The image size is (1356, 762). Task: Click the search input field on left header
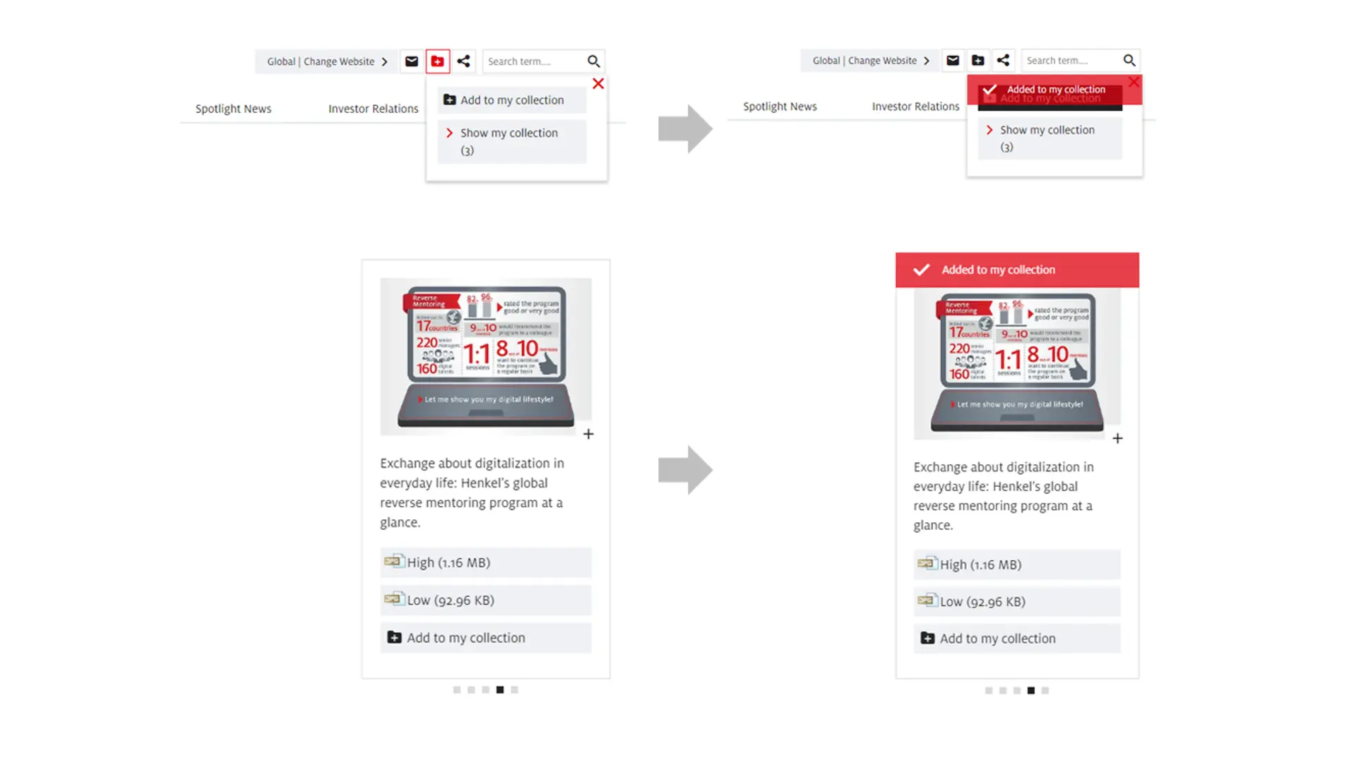point(535,61)
